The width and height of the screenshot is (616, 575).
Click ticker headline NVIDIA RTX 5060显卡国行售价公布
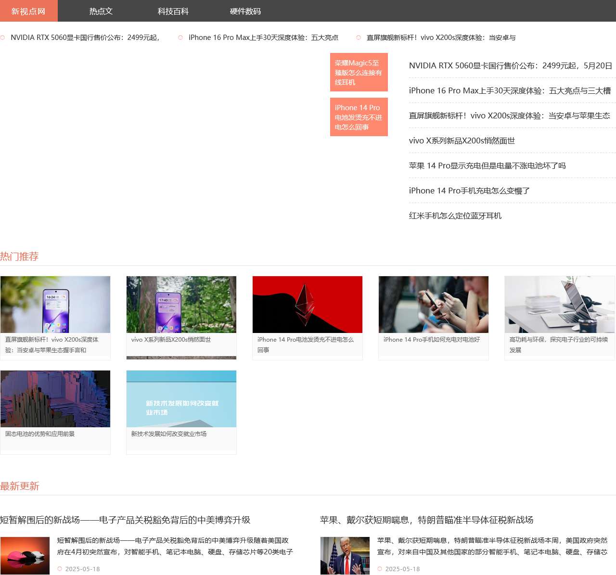pos(85,38)
